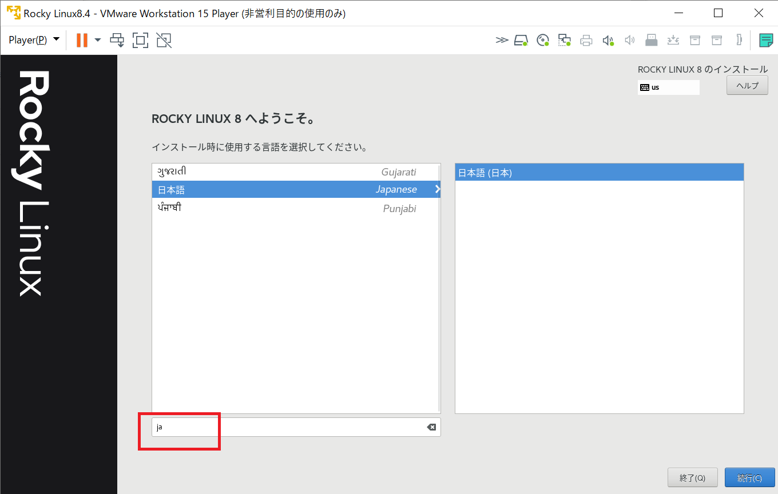This screenshot has height=494, width=778.
Task: Click the network adapter device icon
Action: coord(565,40)
